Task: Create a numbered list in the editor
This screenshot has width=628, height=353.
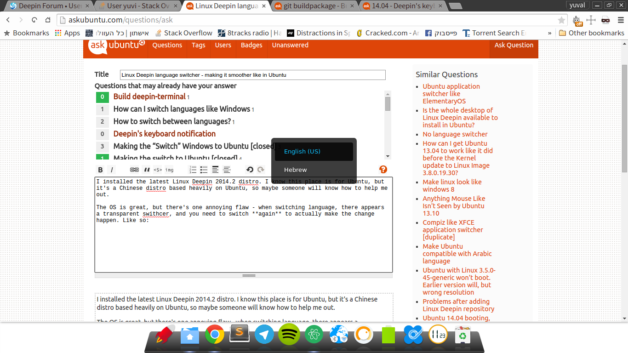Action: (193, 170)
